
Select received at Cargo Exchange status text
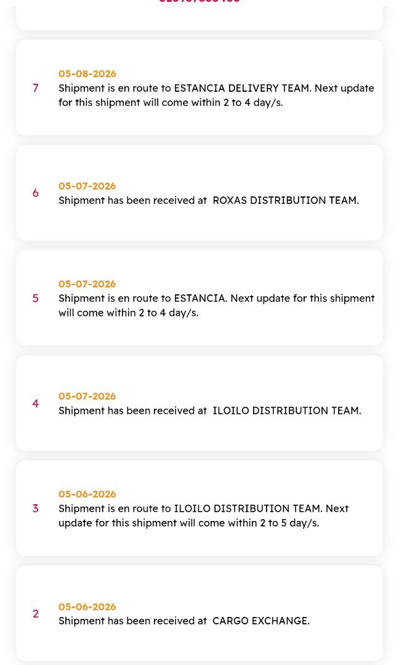tap(184, 621)
